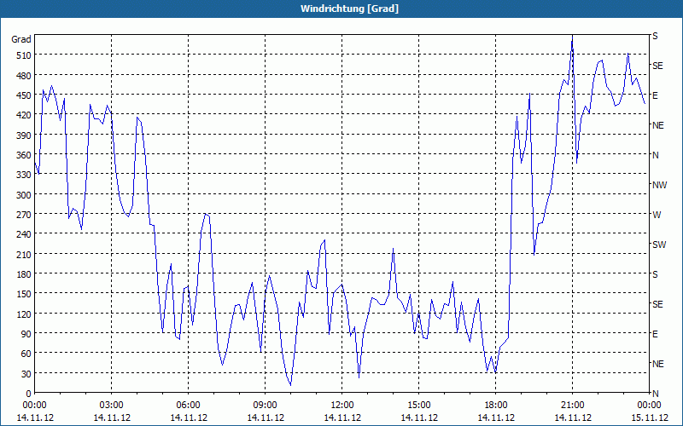
Task: Select the 330 y-axis value
Action: (24, 175)
